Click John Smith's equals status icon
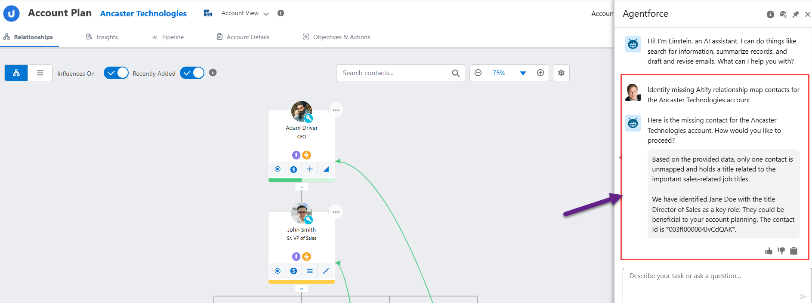Image resolution: width=812 pixels, height=303 pixels. (x=310, y=271)
